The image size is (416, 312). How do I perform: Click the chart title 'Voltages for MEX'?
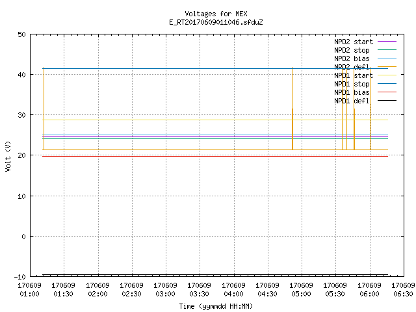[x=216, y=14]
